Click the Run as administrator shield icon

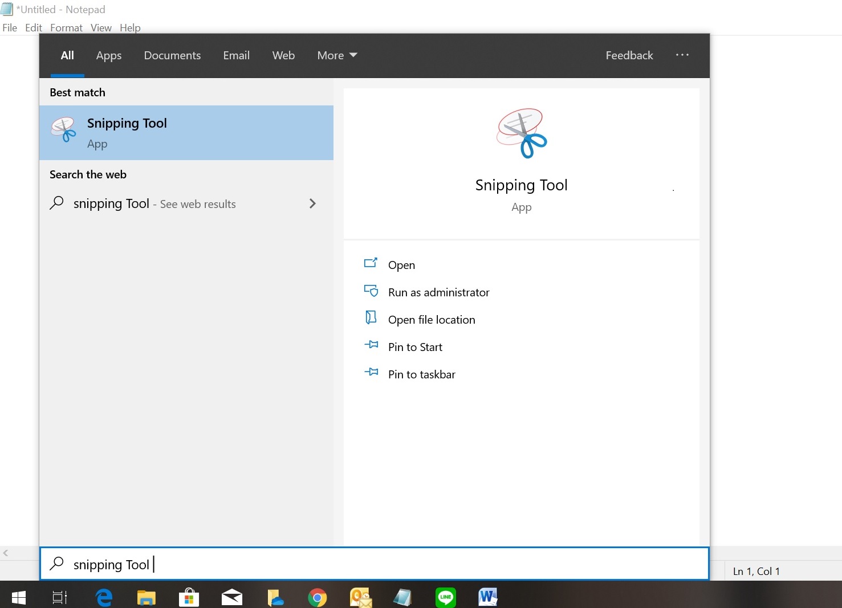(x=371, y=291)
